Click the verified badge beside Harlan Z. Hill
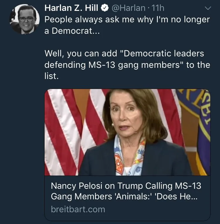220x224 pixels. coord(104,9)
